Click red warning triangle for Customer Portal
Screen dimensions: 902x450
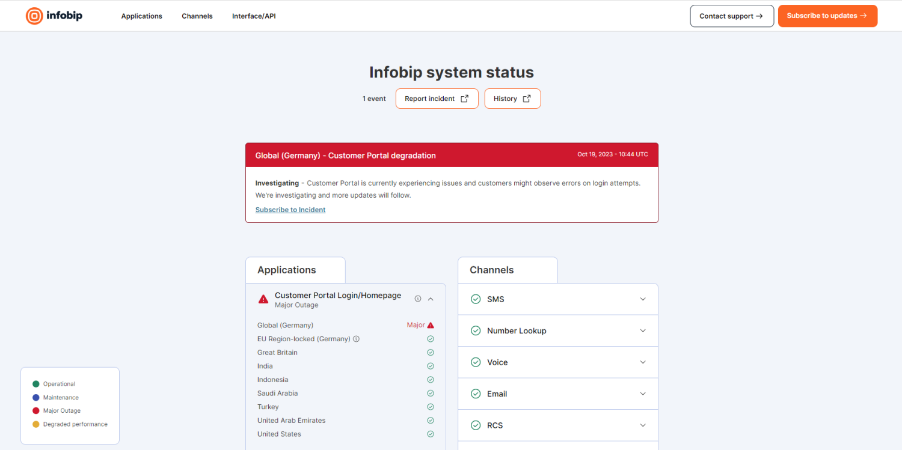pyautogui.click(x=263, y=299)
